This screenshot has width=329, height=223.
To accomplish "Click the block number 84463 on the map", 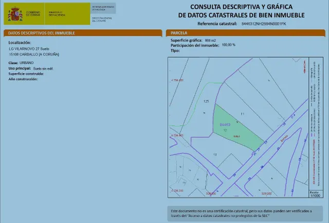I will pos(225,125).
